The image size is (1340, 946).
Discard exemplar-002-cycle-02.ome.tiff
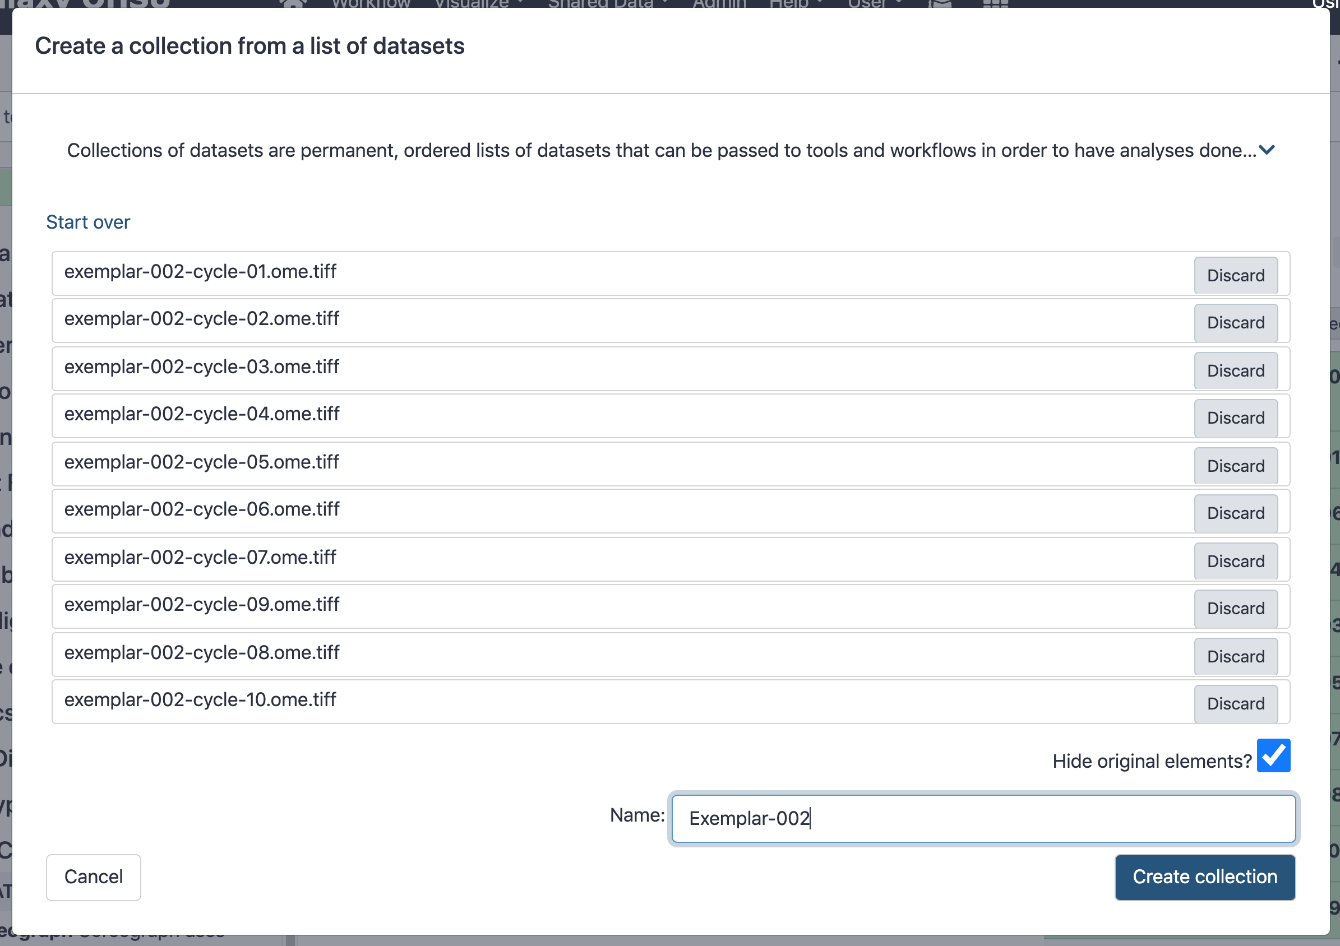[1236, 323]
